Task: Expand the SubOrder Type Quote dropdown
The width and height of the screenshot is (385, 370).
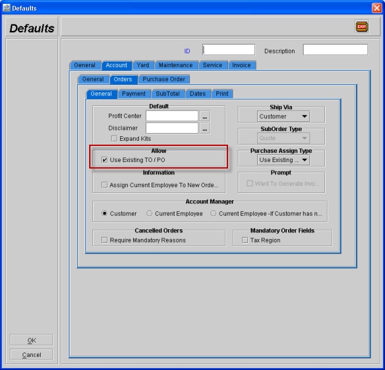Action: [x=284, y=138]
